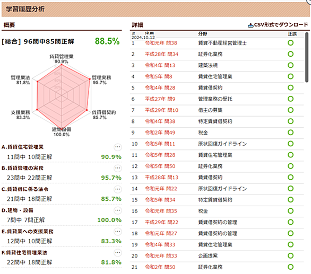Click field 借主の募集 in row 7
The image size is (311, 274).
pos(210,110)
